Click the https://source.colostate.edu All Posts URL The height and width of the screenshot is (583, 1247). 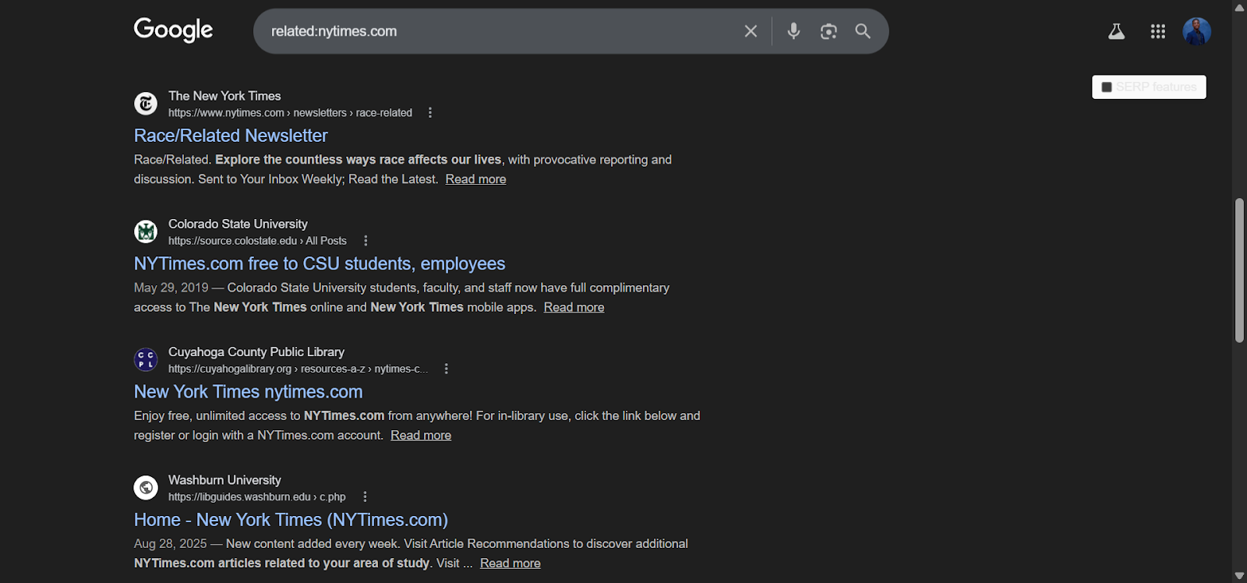click(257, 241)
